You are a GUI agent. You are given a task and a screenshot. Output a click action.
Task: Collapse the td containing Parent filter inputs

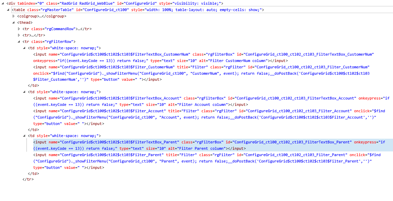point(24,136)
